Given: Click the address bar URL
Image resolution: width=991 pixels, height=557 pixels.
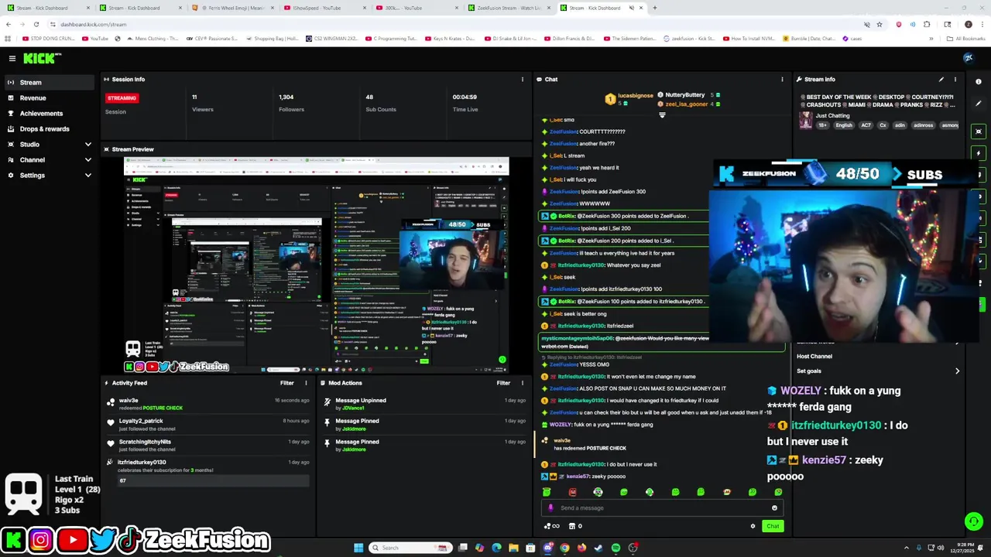Looking at the screenshot, I should (x=94, y=24).
